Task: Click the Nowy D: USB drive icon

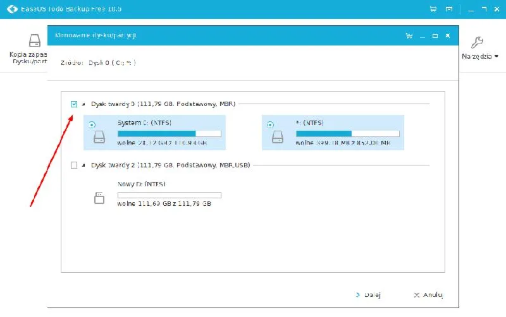Action: (x=99, y=198)
